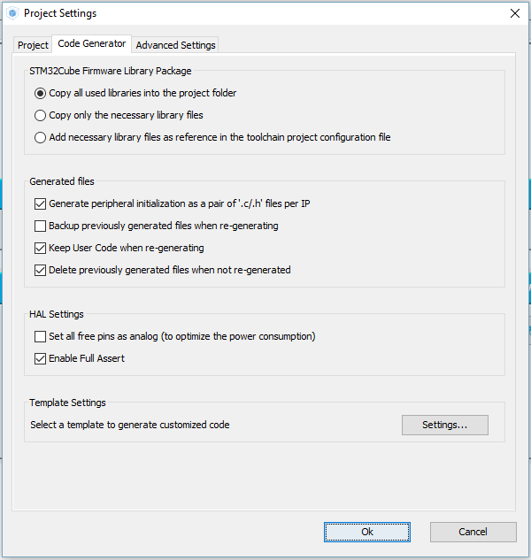Toggle Generate peripheral initialization as '.c/.h' pair
The height and width of the screenshot is (560, 531).
pos(40,203)
